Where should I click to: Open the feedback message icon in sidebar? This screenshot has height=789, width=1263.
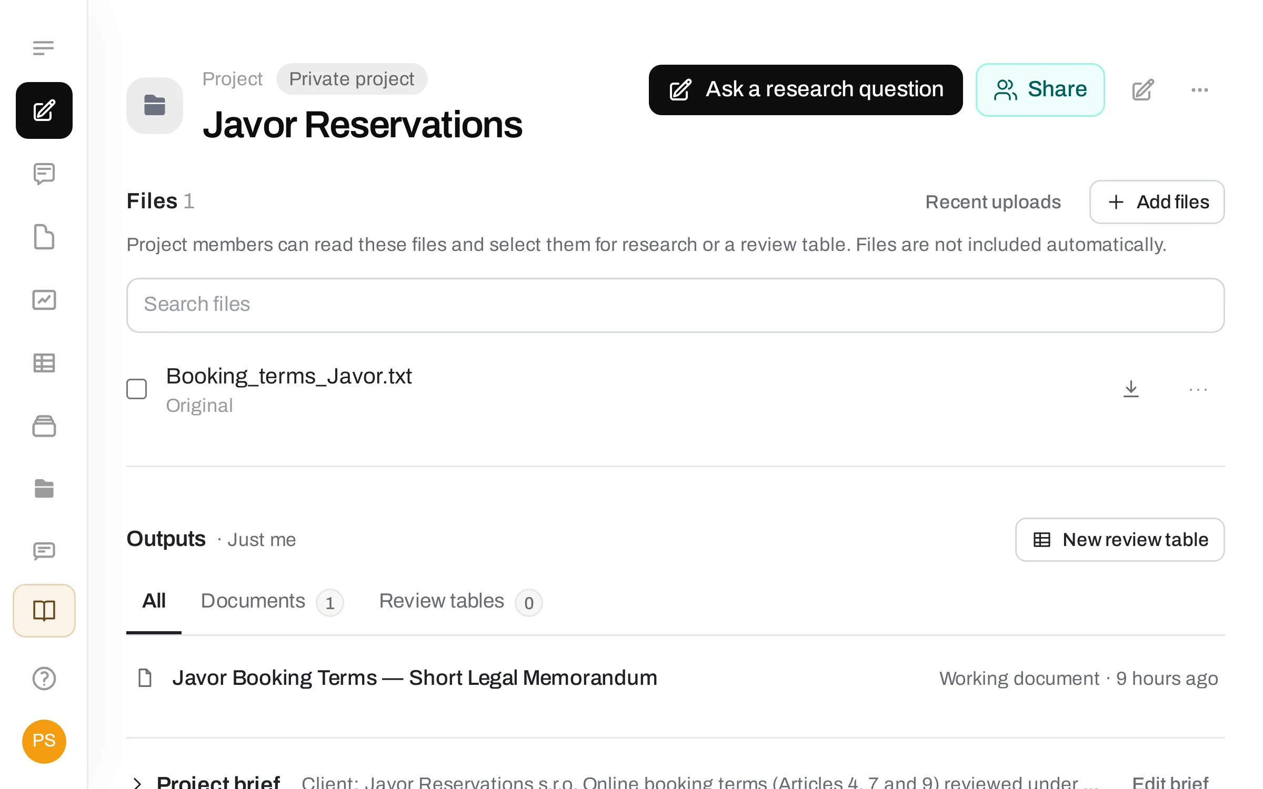point(44,551)
